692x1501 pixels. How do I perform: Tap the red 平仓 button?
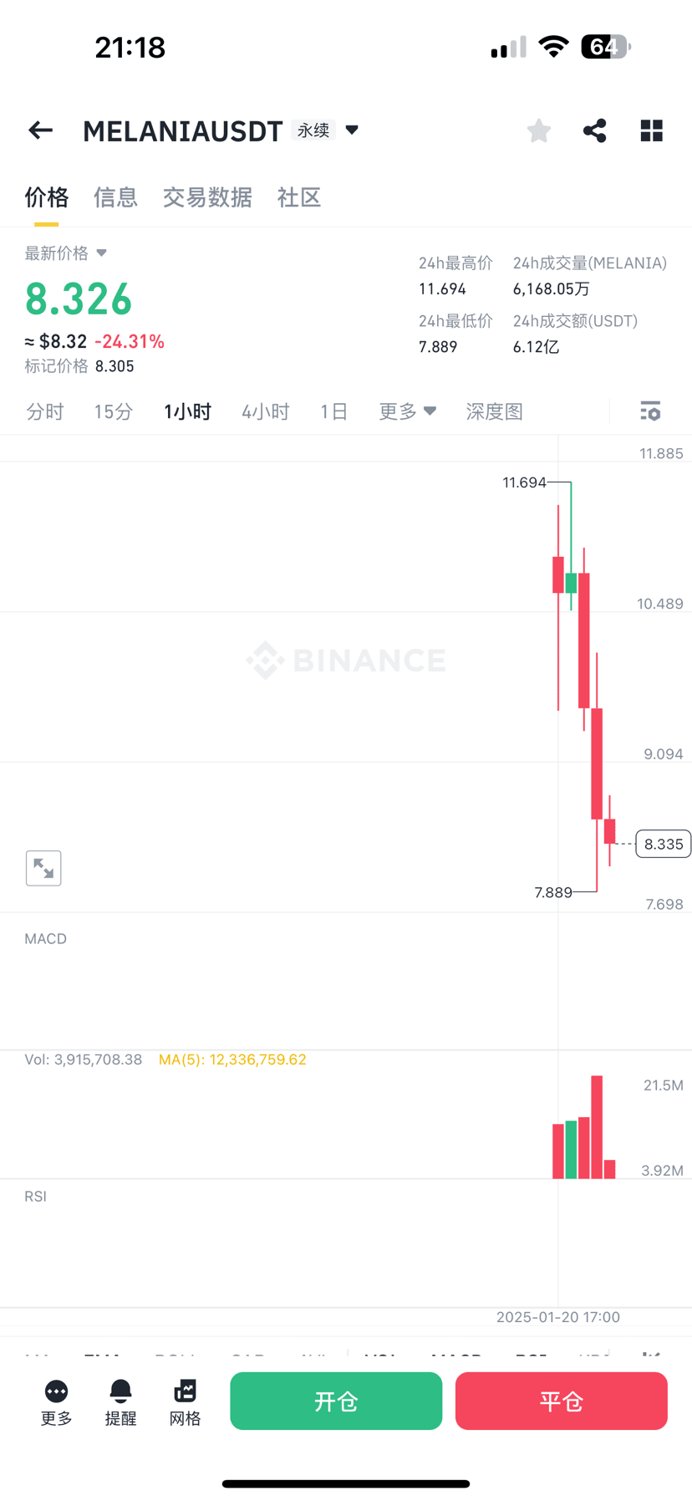tap(562, 1401)
